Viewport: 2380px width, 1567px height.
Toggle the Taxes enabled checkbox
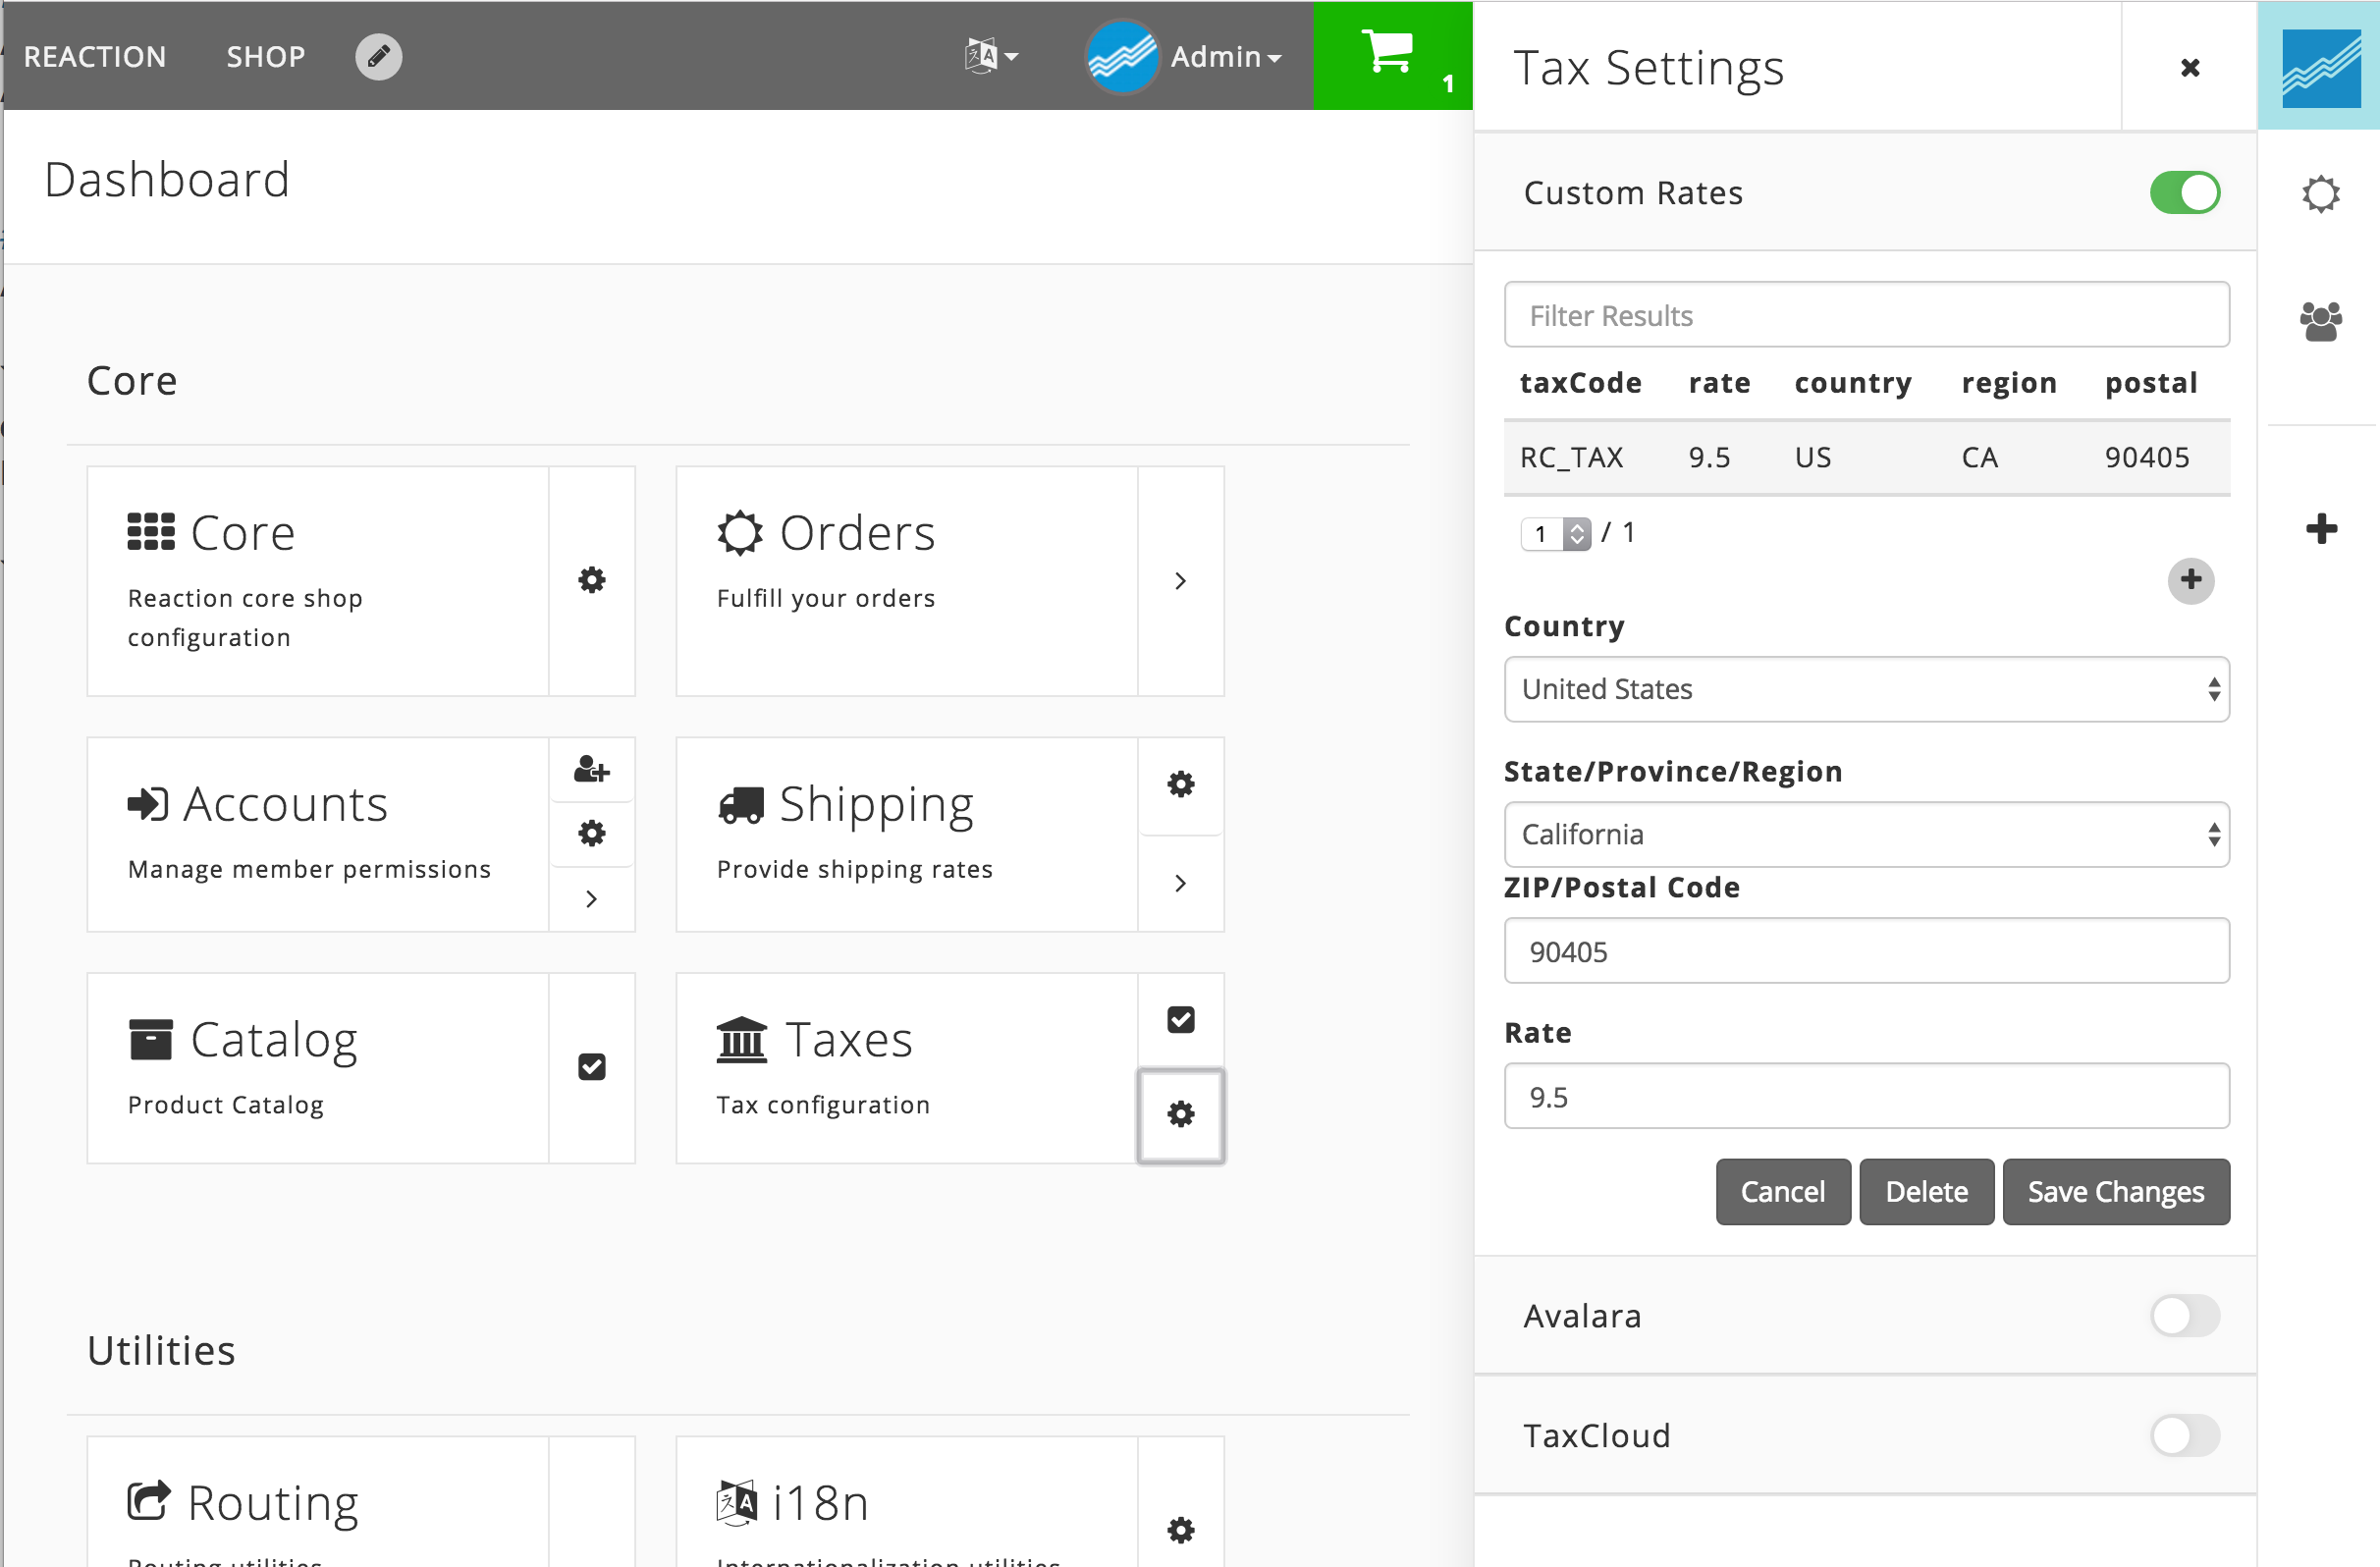click(1181, 1020)
